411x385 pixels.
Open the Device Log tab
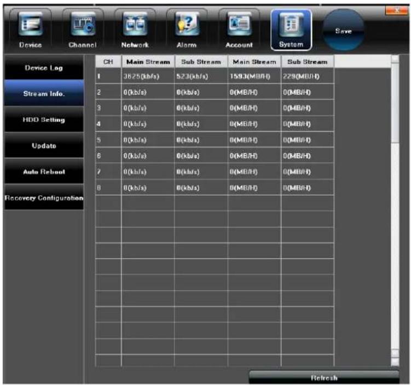tap(44, 68)
